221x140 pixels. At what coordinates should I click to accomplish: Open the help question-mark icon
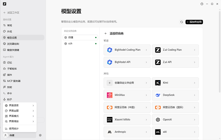point(202,4)
